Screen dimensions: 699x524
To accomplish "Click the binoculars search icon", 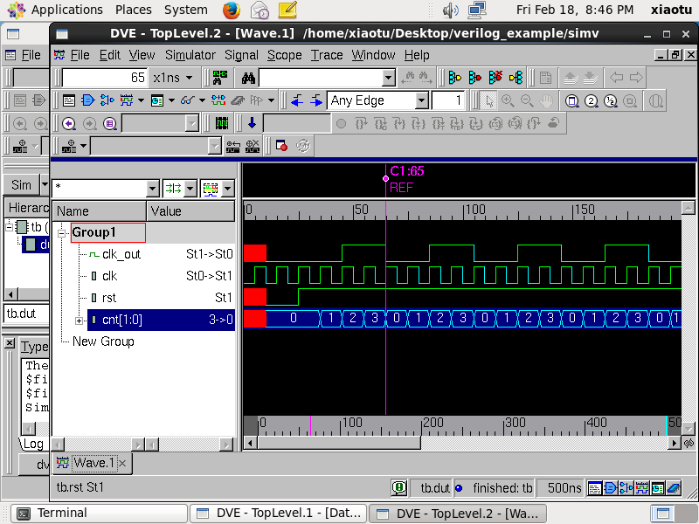I will tap(248, 78).
